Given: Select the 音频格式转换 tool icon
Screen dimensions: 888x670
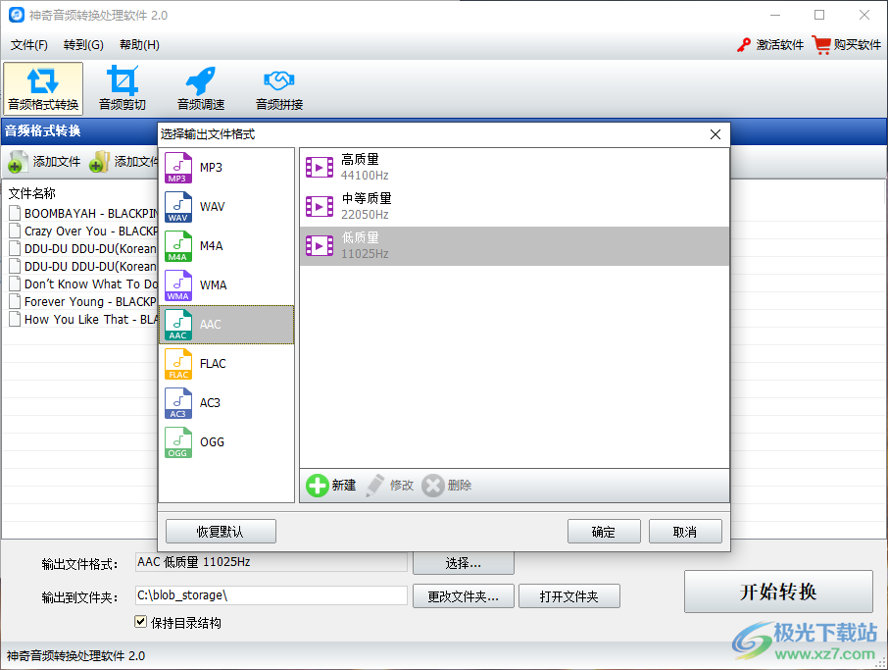Looking at the screenshot, I should click(43, 88).
